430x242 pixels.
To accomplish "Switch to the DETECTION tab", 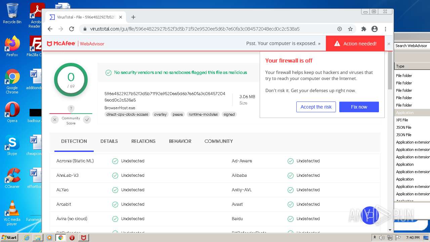I will click(74, 142).
